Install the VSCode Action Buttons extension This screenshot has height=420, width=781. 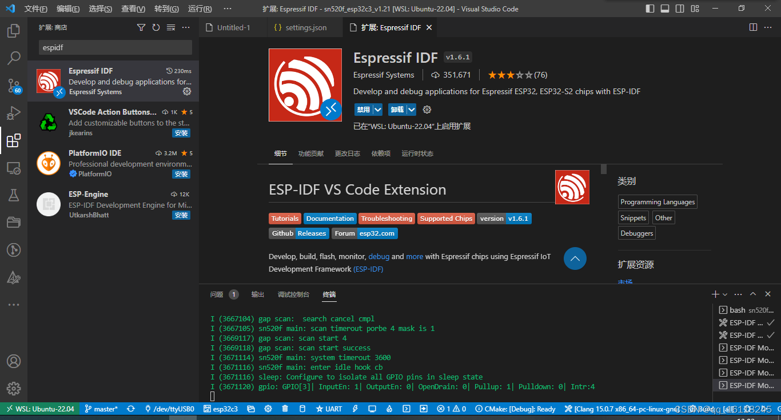click(181, 133)
